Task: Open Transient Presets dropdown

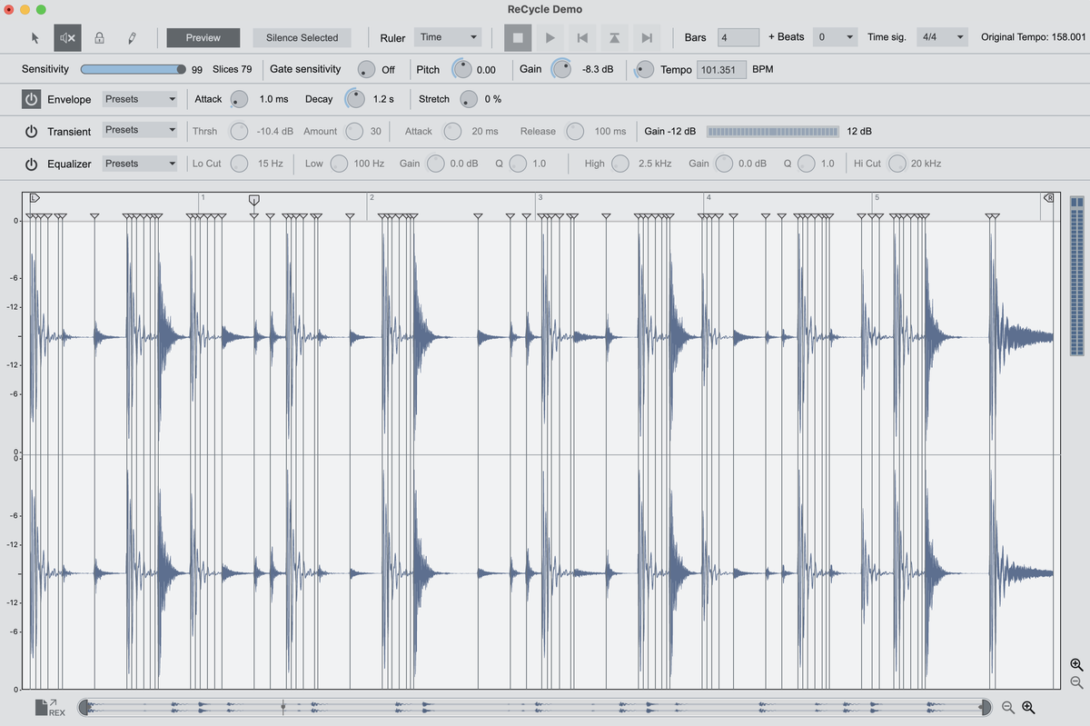Action: click(140, 131)
